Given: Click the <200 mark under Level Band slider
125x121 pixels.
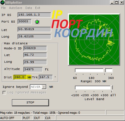Looking at the screenshot, I should (x=85, y=95).
